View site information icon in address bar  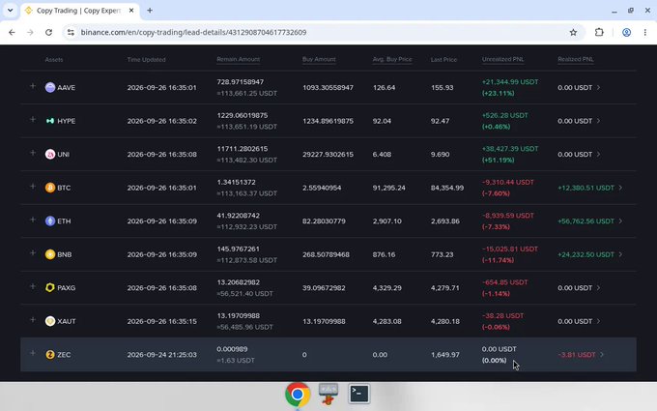pyautogui.click(x=71, y=32)
